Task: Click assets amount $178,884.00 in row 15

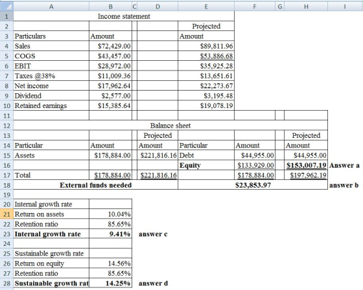Action: tap(110, 155)
